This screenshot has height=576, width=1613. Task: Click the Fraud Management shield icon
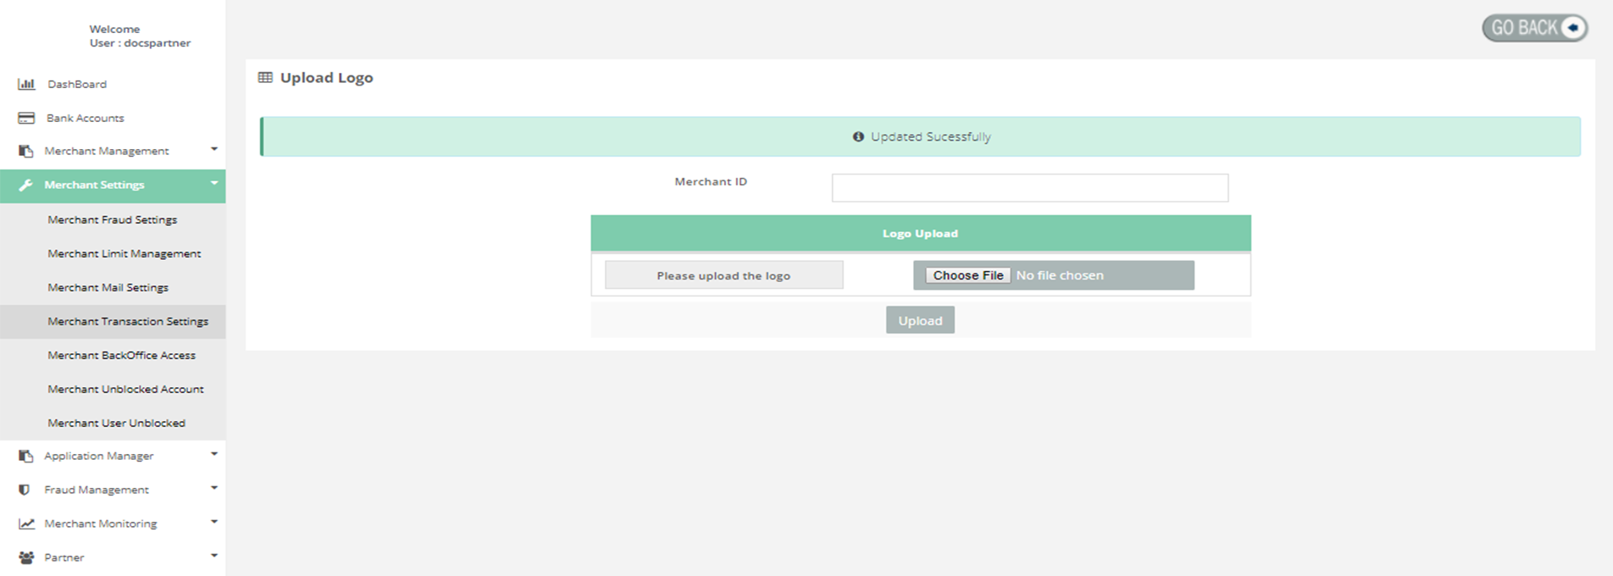click(25, 490)
